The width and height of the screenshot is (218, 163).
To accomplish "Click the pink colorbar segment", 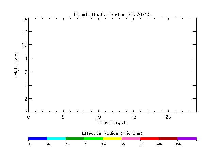I will [x=131, y=139].
